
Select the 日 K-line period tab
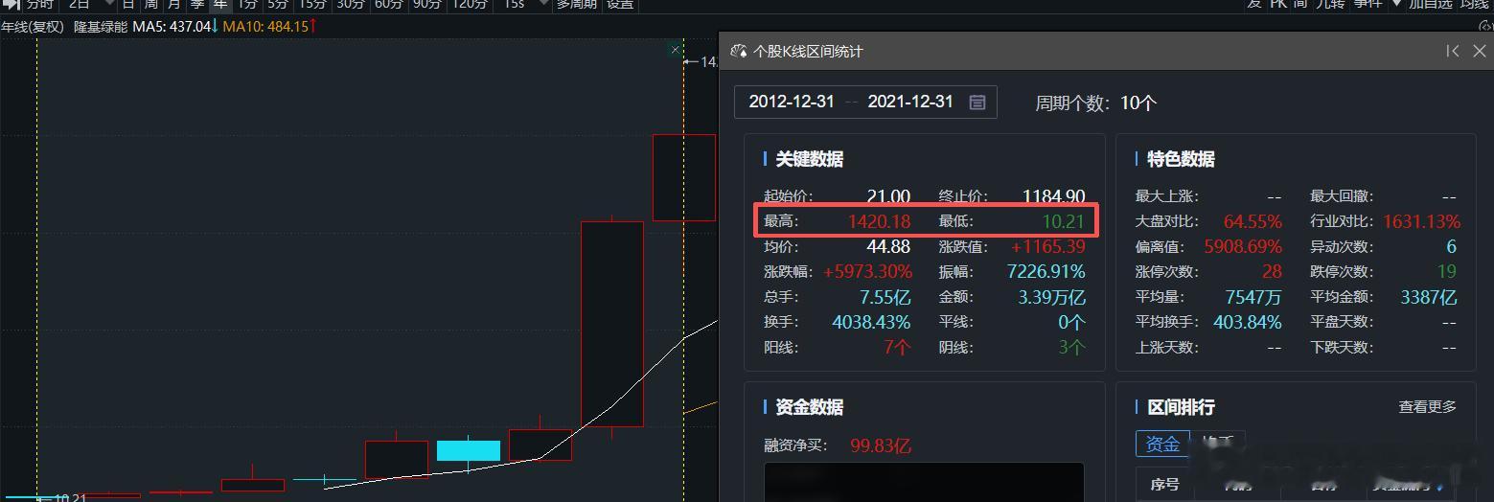[127, 4]
